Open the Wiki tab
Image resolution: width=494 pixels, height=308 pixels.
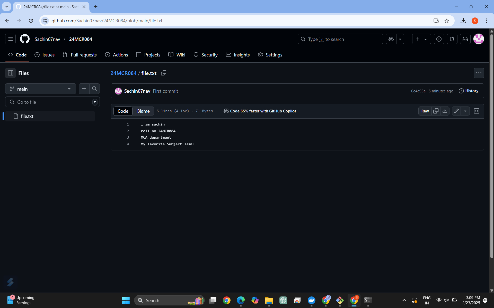177,55
